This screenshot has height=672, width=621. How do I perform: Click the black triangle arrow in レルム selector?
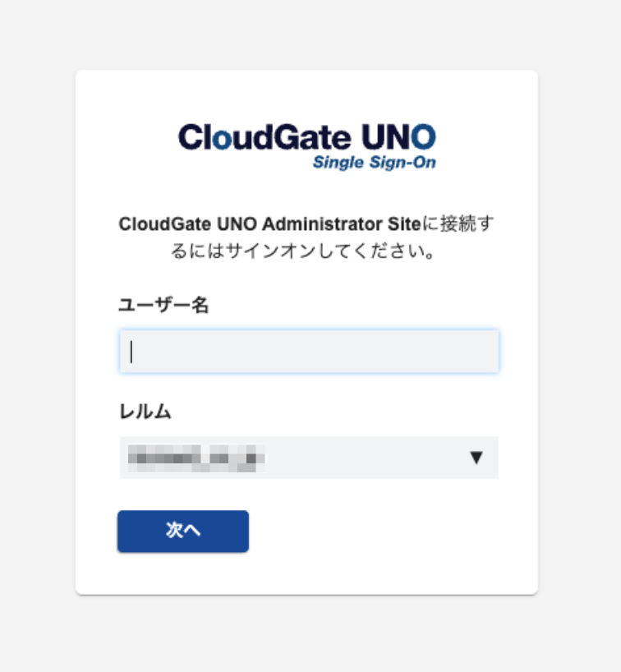click(x=476, y=458)
